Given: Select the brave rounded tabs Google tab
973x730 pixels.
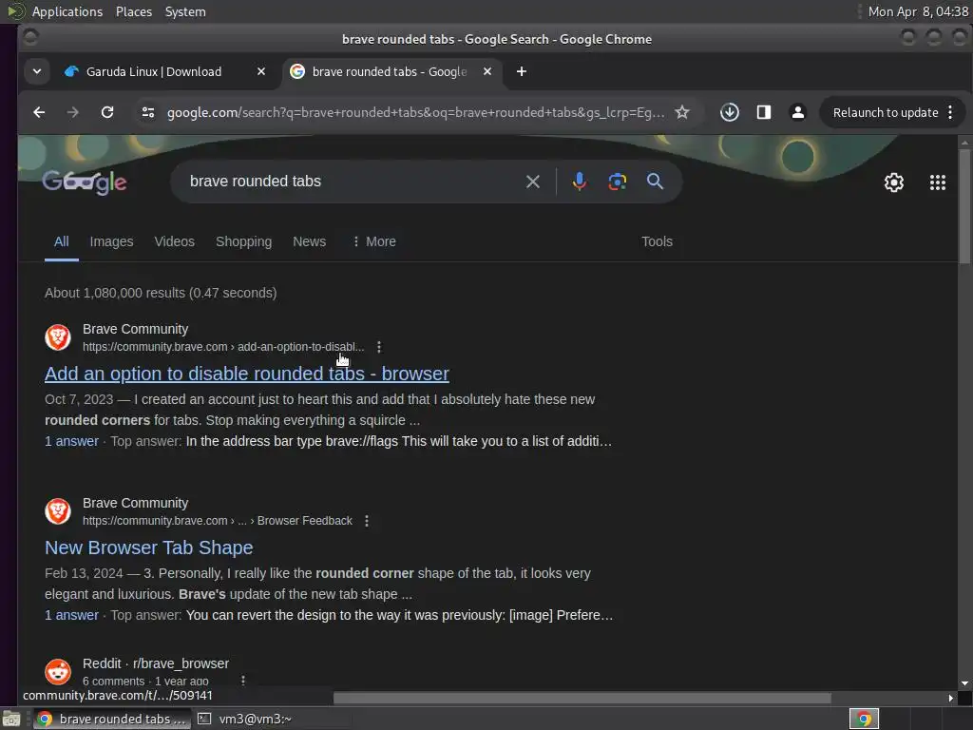Looking at the screenshot, I should point(389,71).
